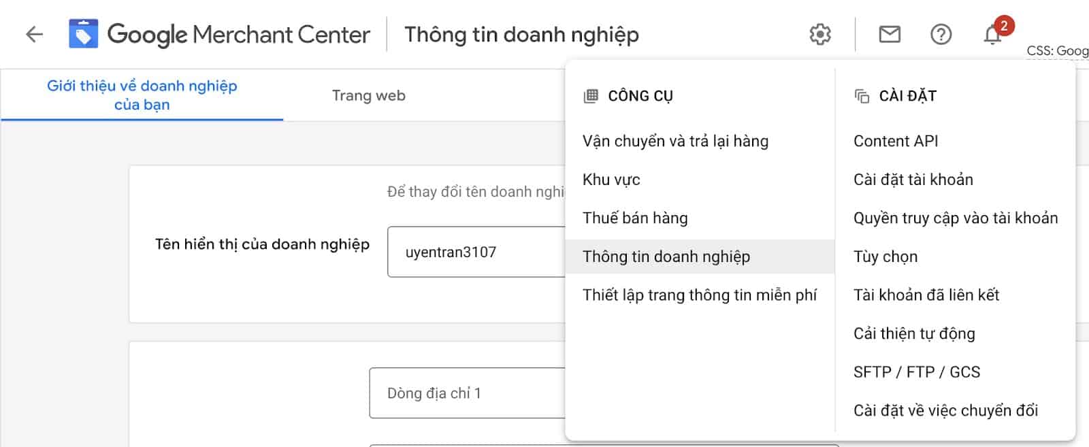1089x447 pixels.
Task: Click the help question mark icon
Action: 941,34
